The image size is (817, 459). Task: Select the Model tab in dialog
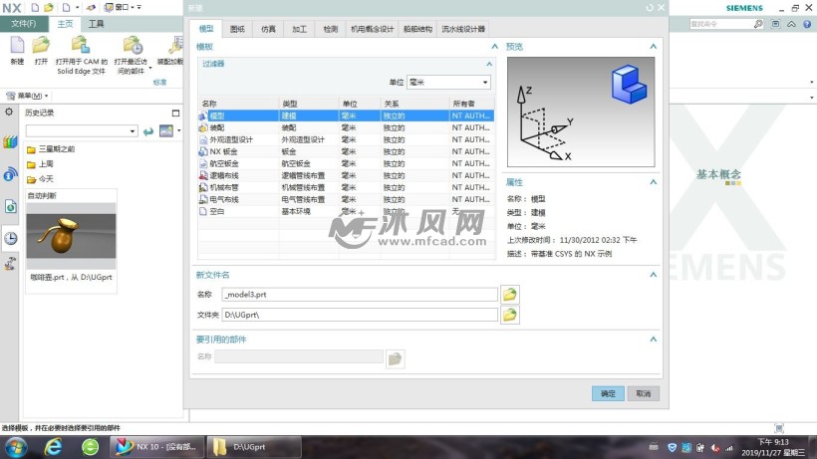point(206,29)
